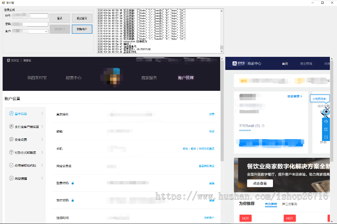Expand the 消息提醒 chevron
The width and height of the screenshot is (337, 224).
click(42, 178)
